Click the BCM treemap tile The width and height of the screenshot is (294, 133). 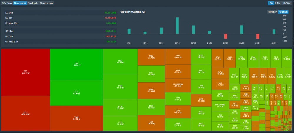pos(120,107)
